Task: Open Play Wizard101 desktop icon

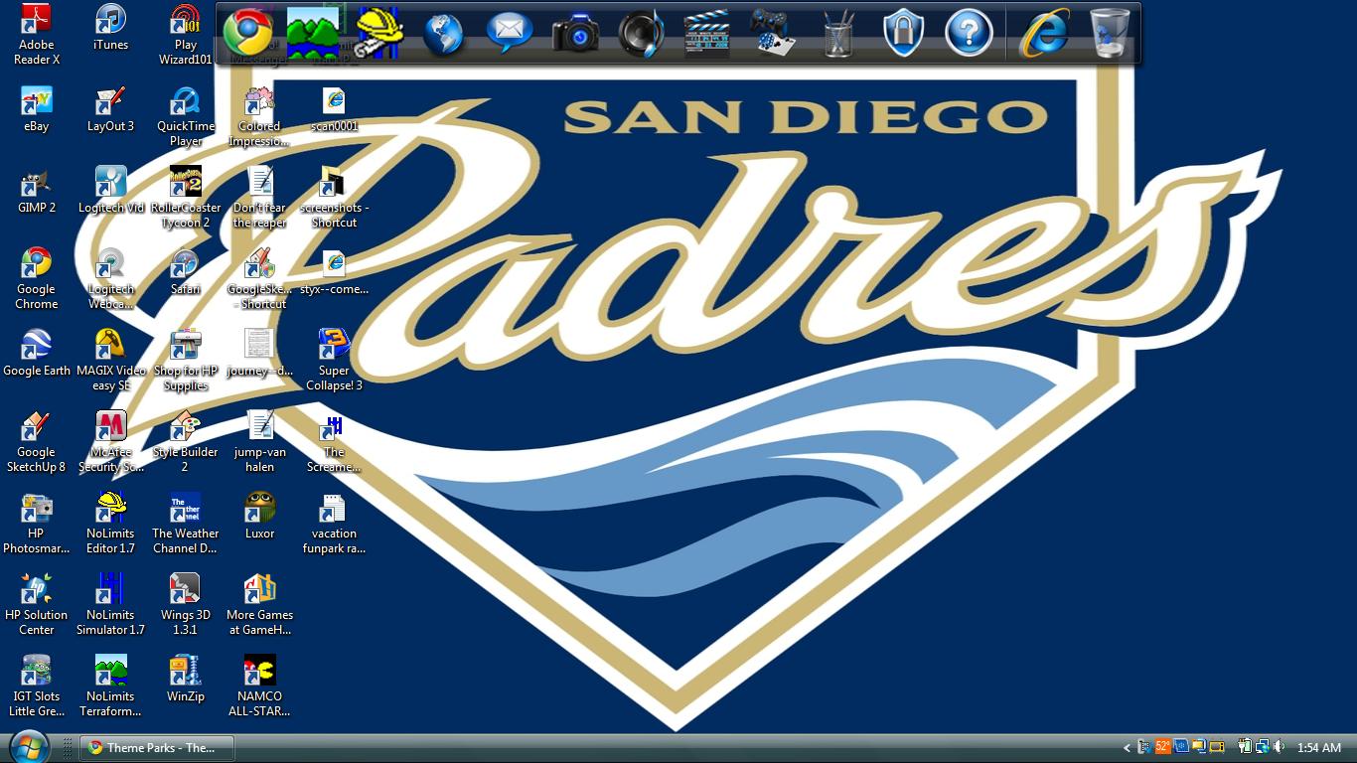Action: pos(185,34)
